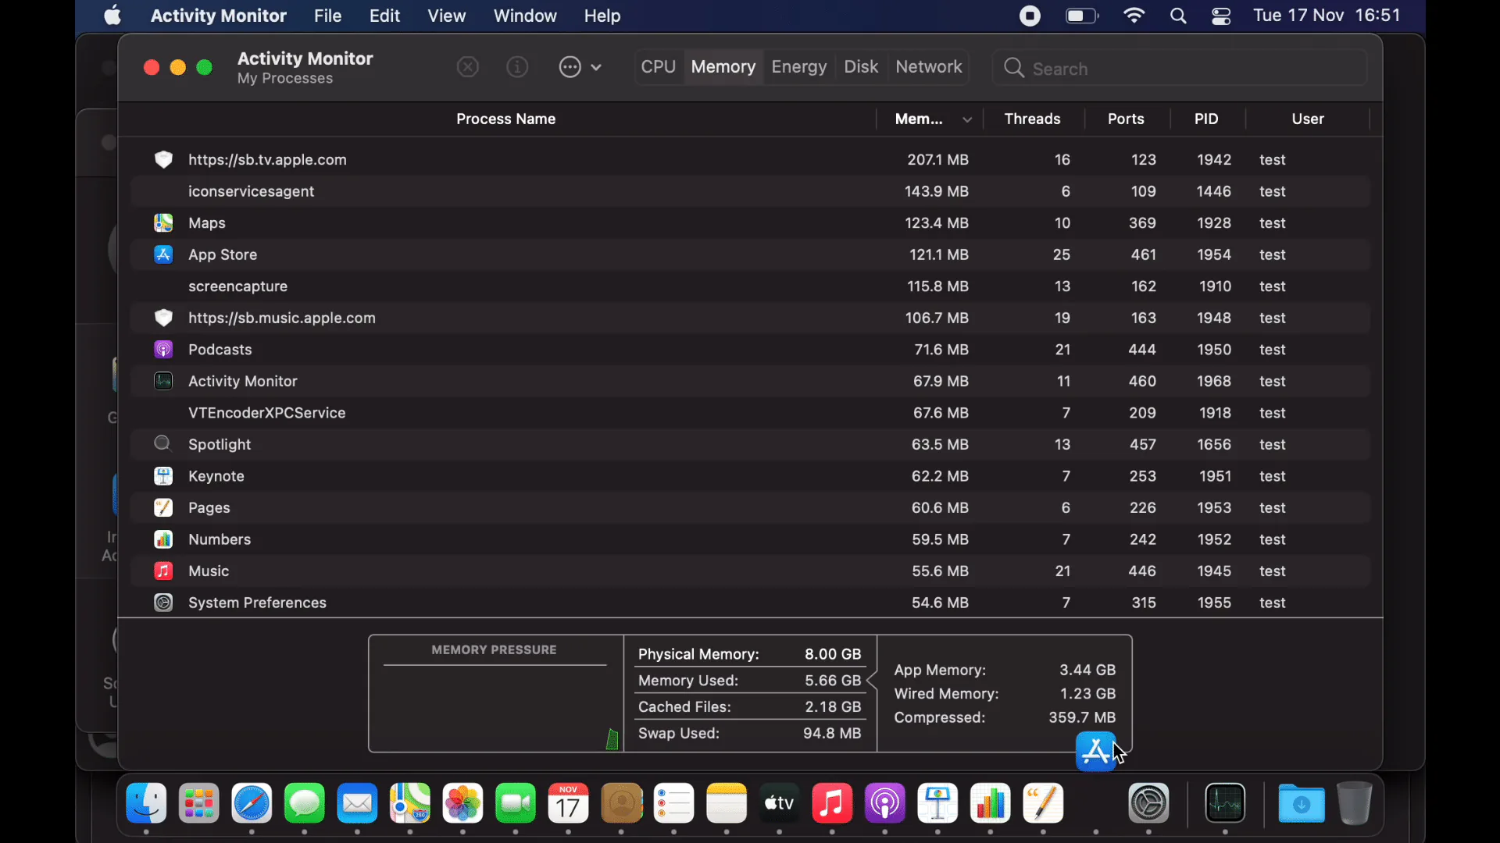1500x843 pixels.
Task: Open Messages from the Dock
Action: [x=305, y=803]
